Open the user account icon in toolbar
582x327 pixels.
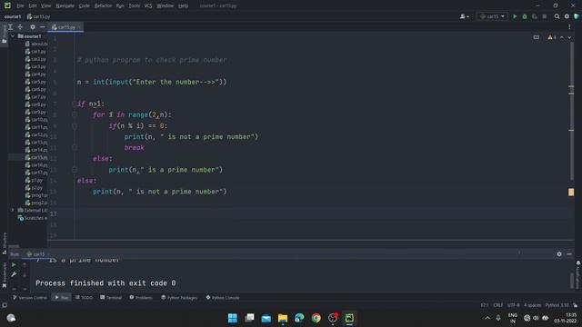[464, 16]
